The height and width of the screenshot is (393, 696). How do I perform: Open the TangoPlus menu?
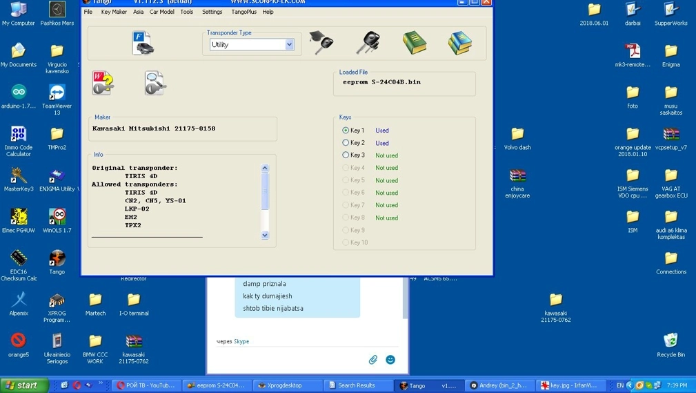[x=243, y=12]
